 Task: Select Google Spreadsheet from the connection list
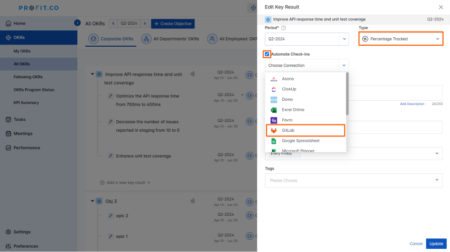[305, 141]
